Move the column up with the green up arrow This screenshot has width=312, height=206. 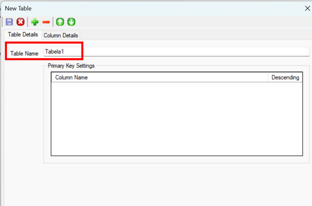(60, 22)
